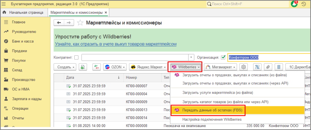Open the 1С:ДиректБанк button

coord(298,67)
